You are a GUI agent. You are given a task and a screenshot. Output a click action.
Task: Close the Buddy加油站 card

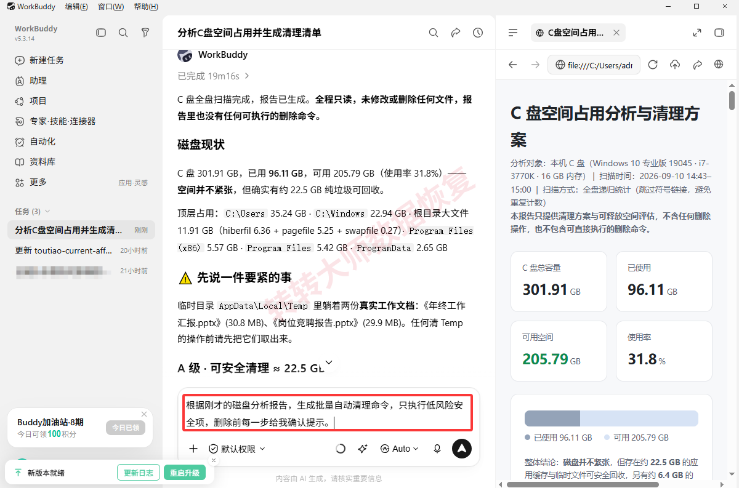[x=144, y=414]
